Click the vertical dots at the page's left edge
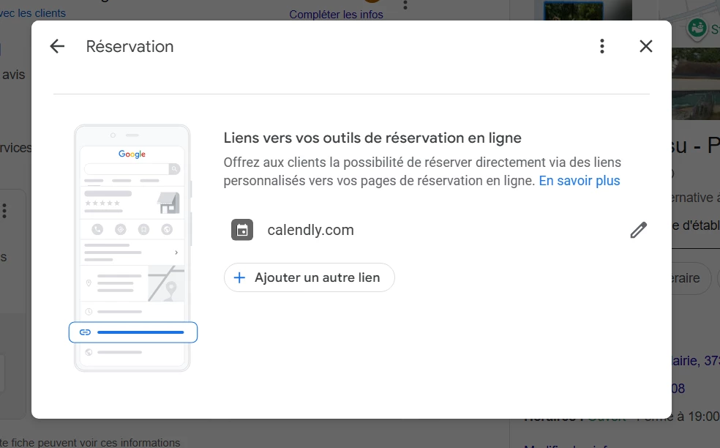Screen dimensions: 720x448 tap(4, 211)
